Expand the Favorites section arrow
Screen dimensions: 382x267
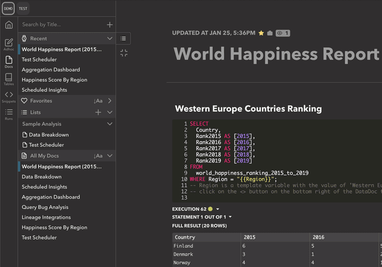pyautogui.click(x=110, y=101)
